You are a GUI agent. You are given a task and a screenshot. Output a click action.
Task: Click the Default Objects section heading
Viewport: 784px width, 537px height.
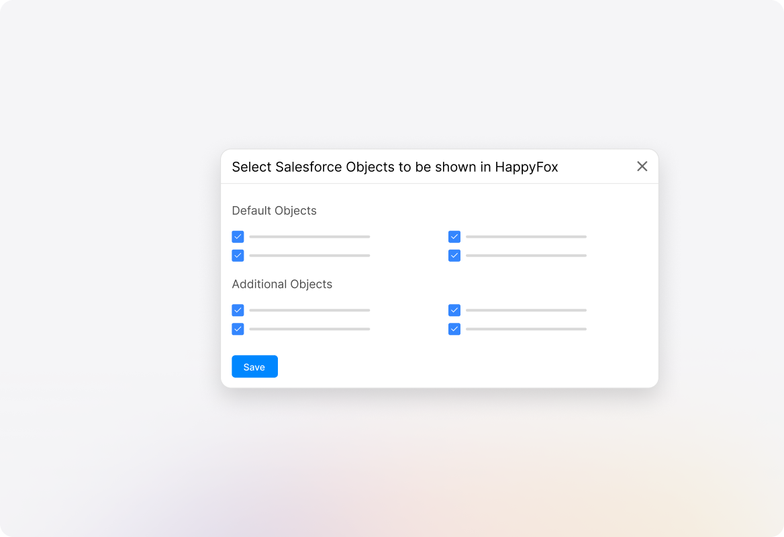pyautogui.click(x=274, y=210)
